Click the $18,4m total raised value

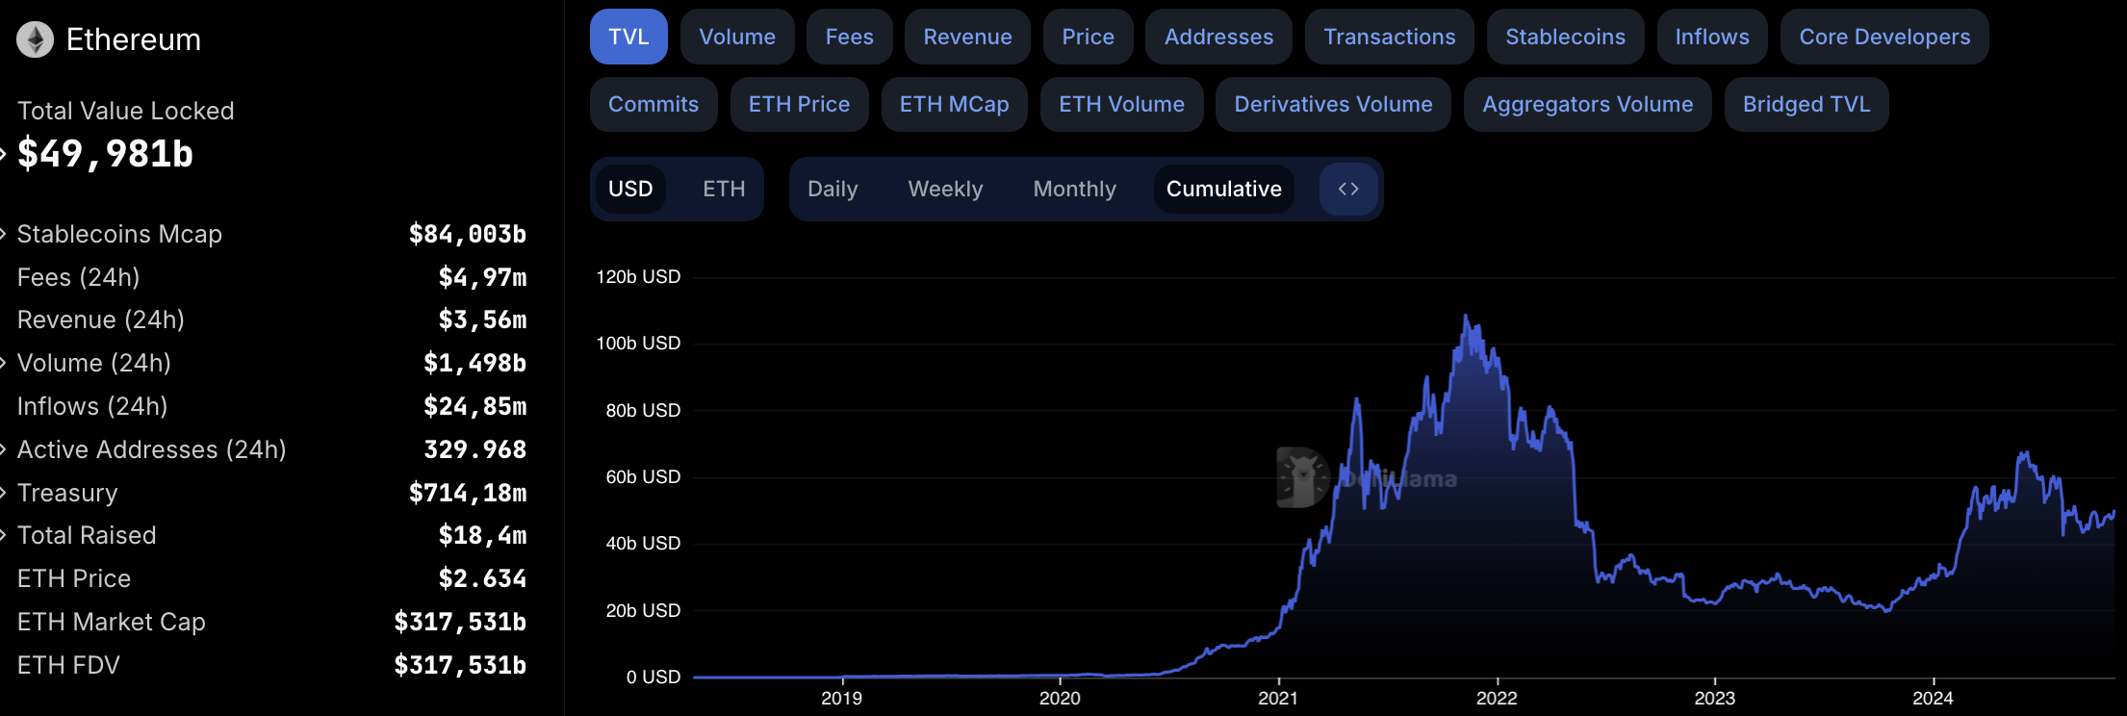(483, 535)
